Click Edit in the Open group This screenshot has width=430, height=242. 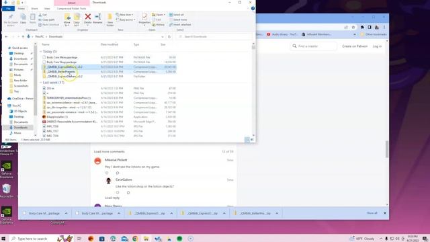[157, 19]
